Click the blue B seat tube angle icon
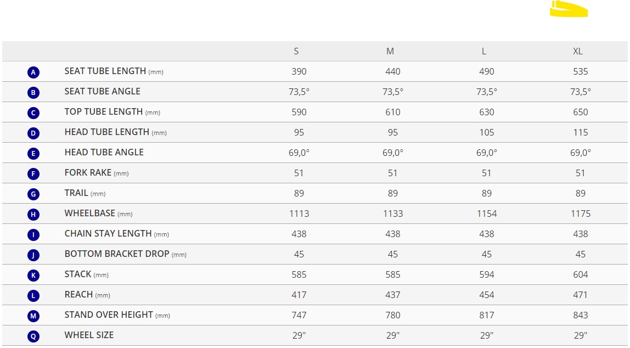This screenshot has height=348, width=630. pyautogui.click(x=33, y=92)
